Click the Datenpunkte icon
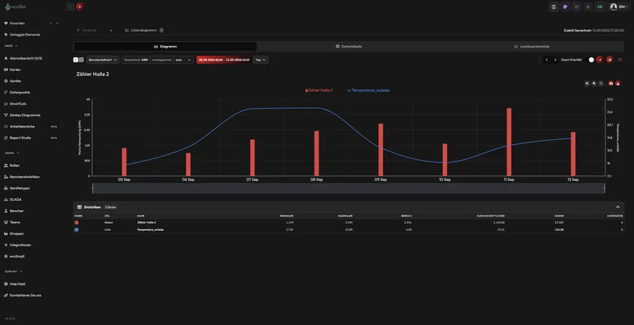This screenshot has height=325, width=634. point(6,93)
